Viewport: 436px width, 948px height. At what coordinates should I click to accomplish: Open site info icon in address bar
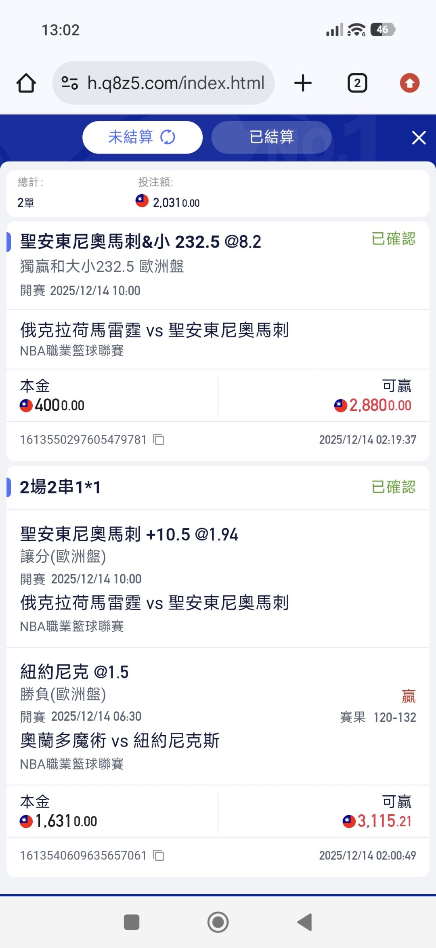[69, 83]
